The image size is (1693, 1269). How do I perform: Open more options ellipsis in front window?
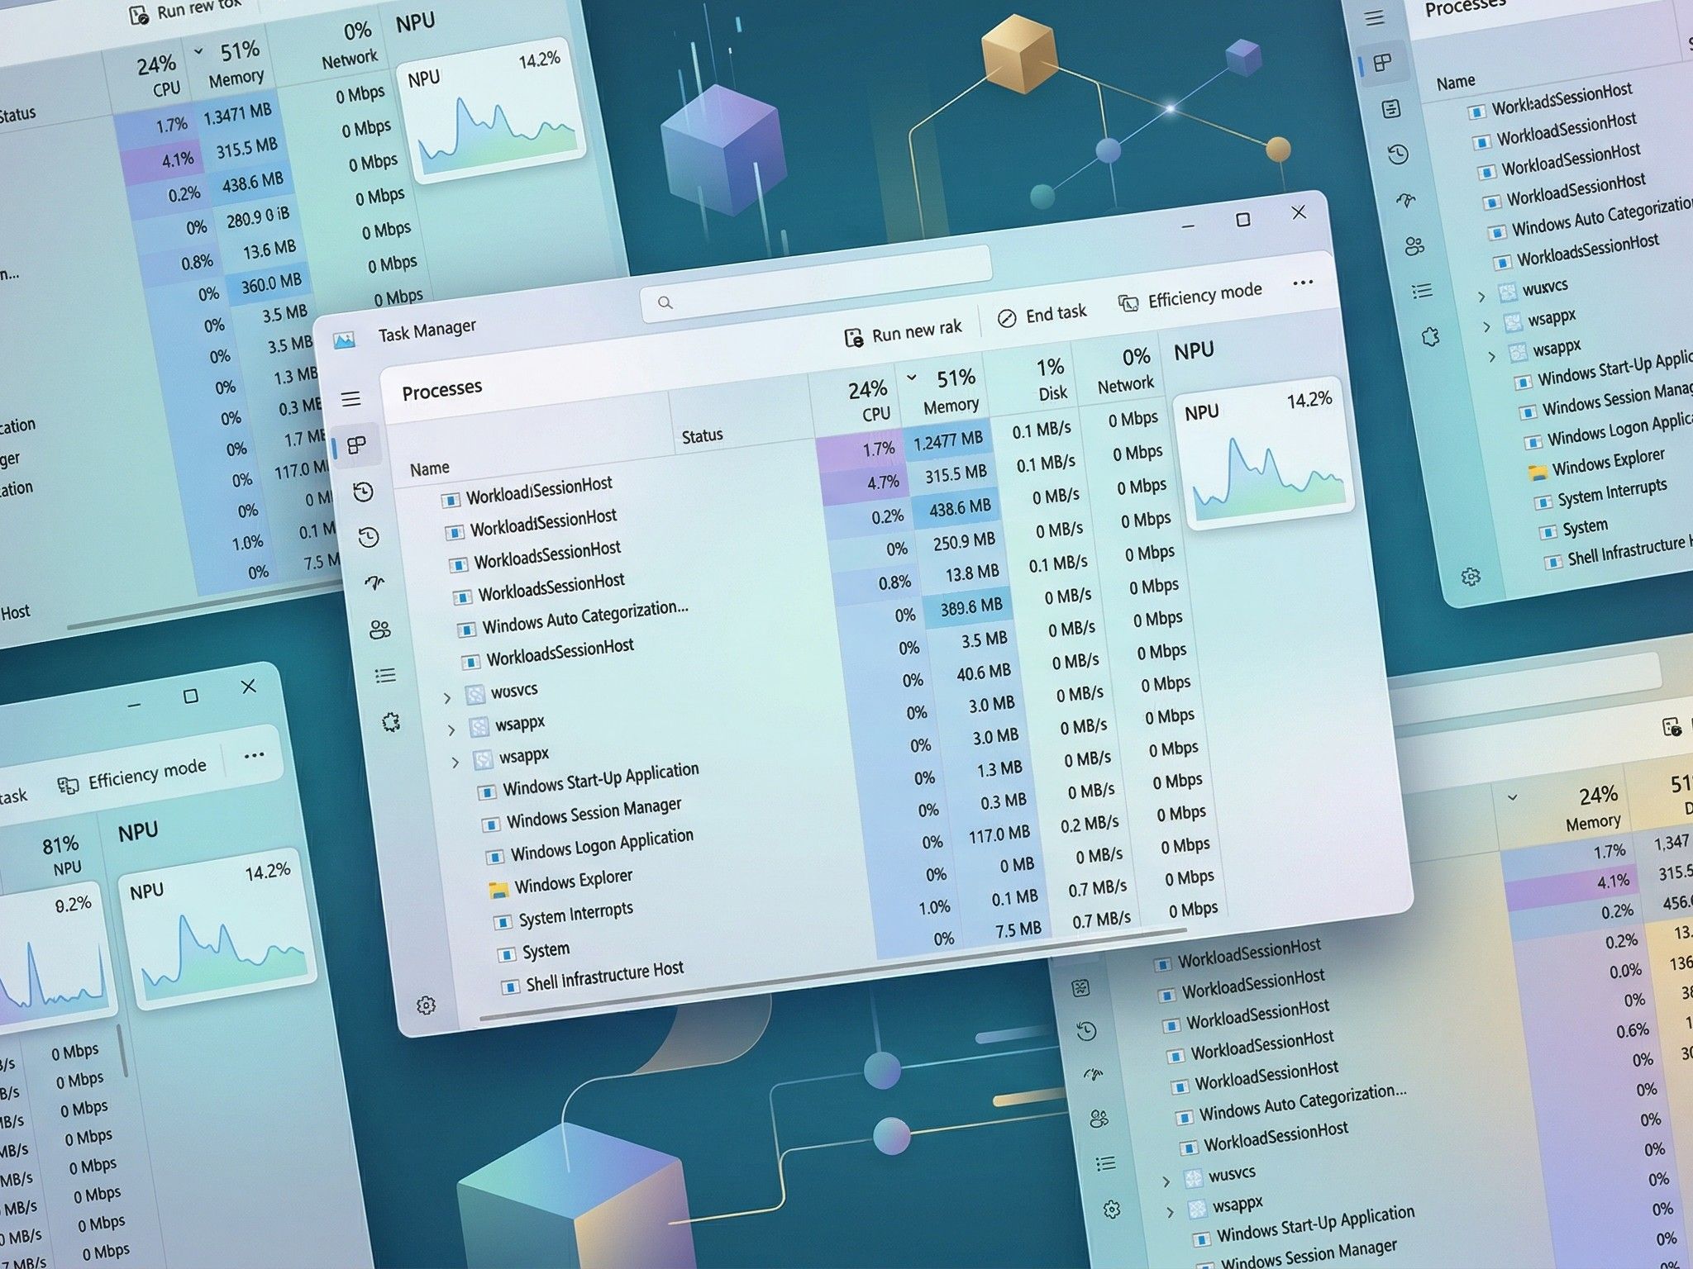click(x=1303, y=283)
